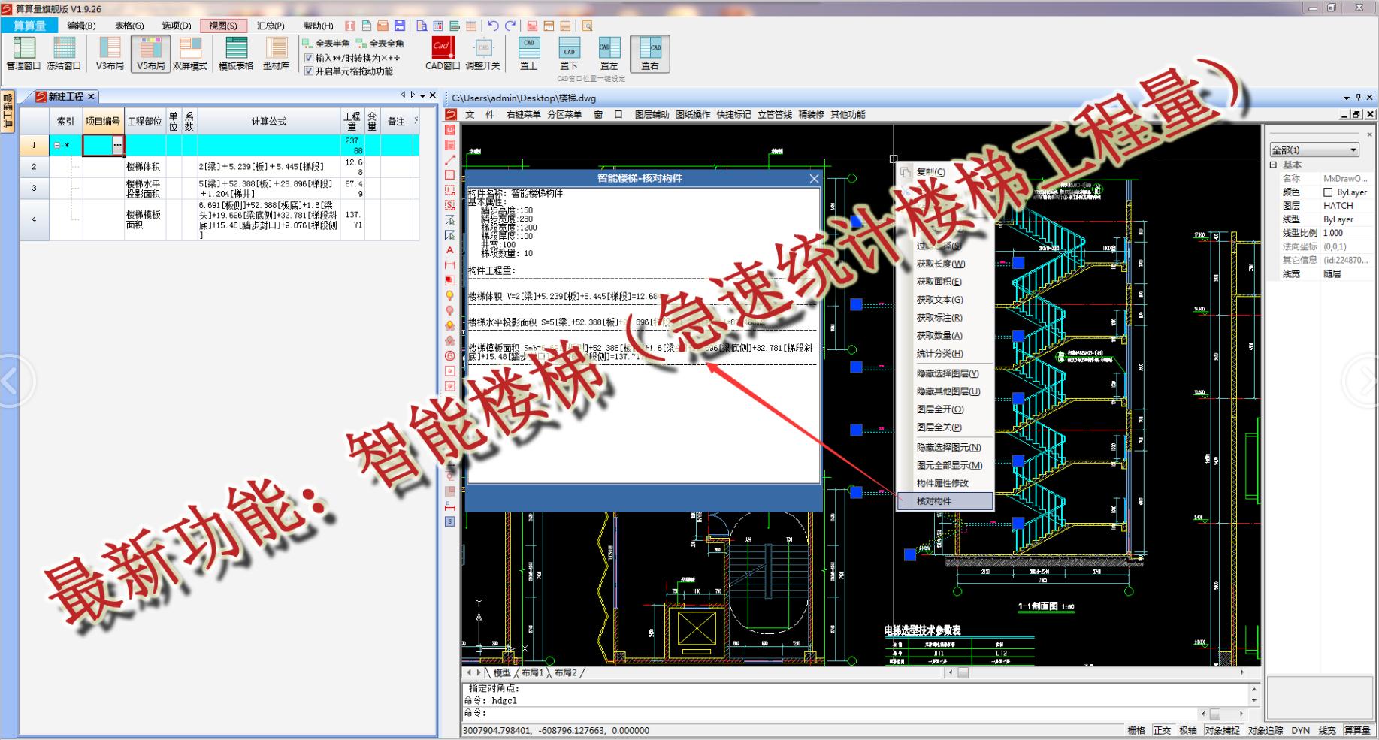Open the 表格(G) menu

click(129, 26)
